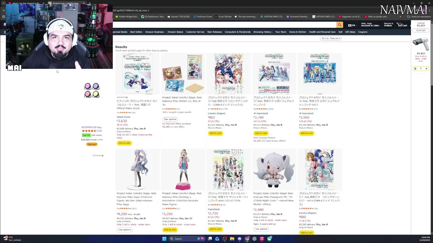Open KickBot Widget Builder bookmark
Image resolution: width=433 pixels, height=243 pixels.
[127, 17]
